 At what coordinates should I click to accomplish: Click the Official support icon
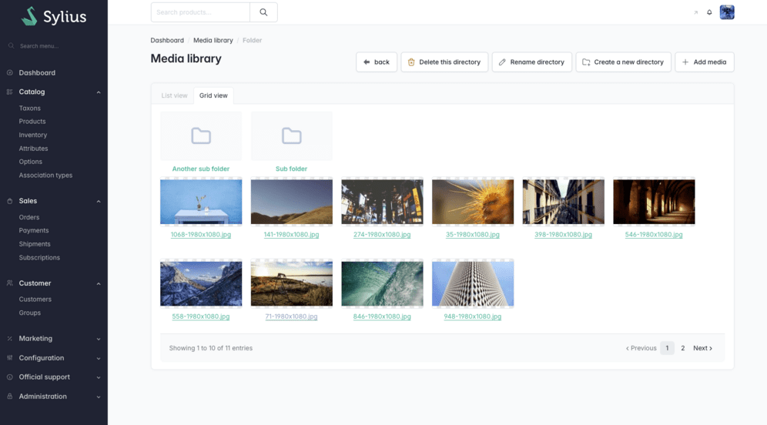click(10, 377)
